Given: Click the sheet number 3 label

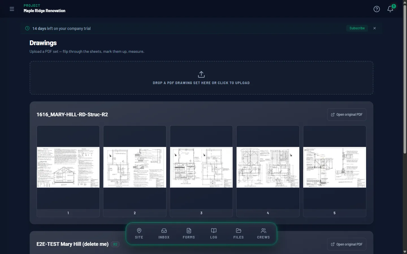Looking at the screenshot, I should click(x=201, y=213).
